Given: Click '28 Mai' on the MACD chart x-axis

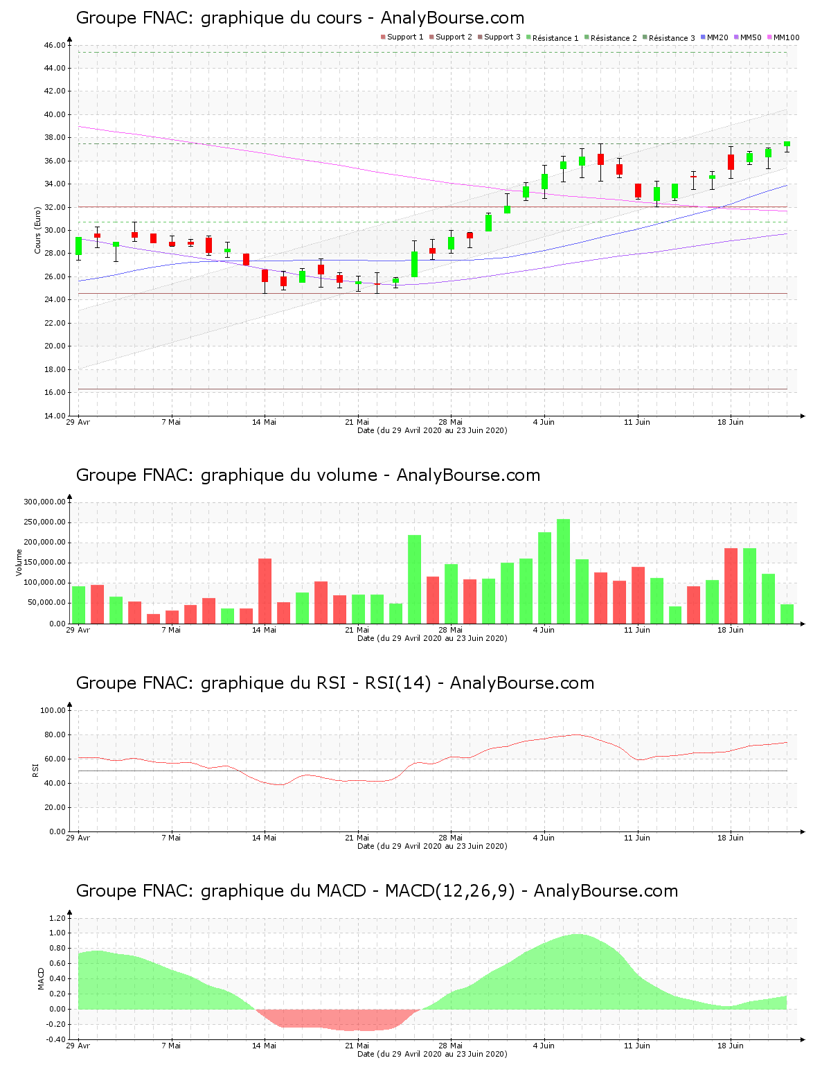Looking at the screenshot, I should tap(450, 1046).
